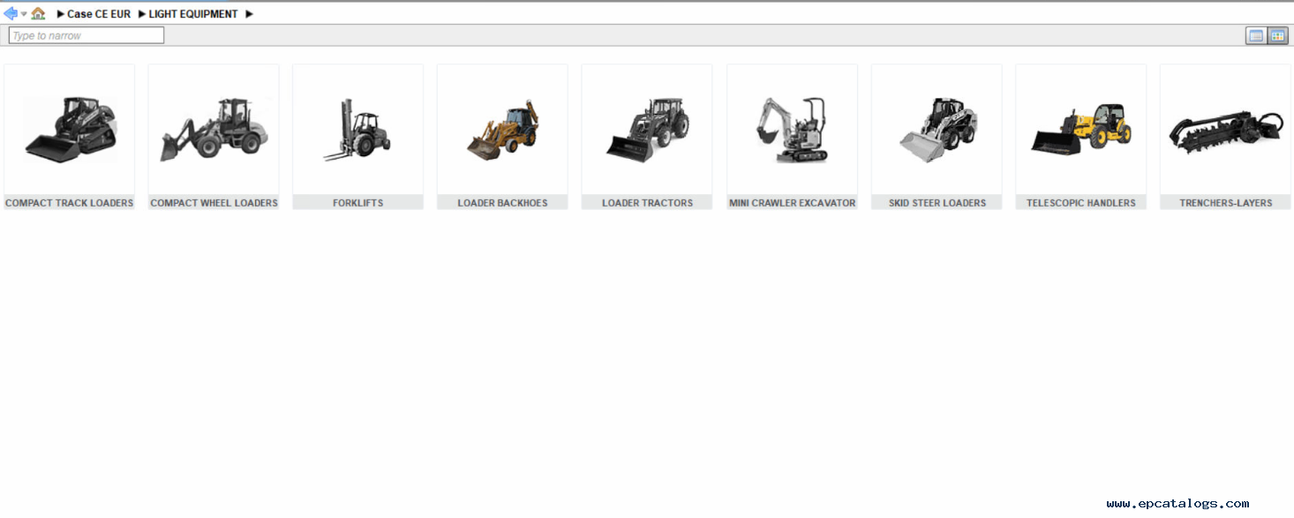Open the Case CE EUR breadcrumb
The width and height of the screenshot is (1294, 518).
coord(99,14)
